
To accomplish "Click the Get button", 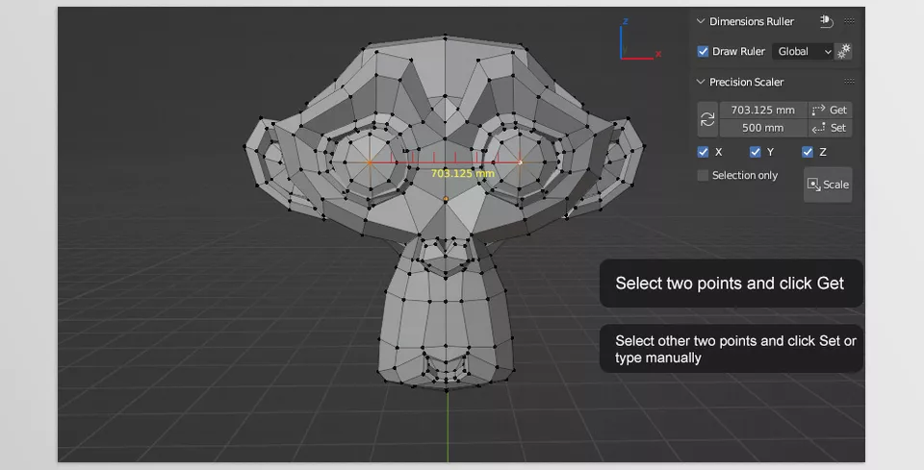I will click(830, 111).
